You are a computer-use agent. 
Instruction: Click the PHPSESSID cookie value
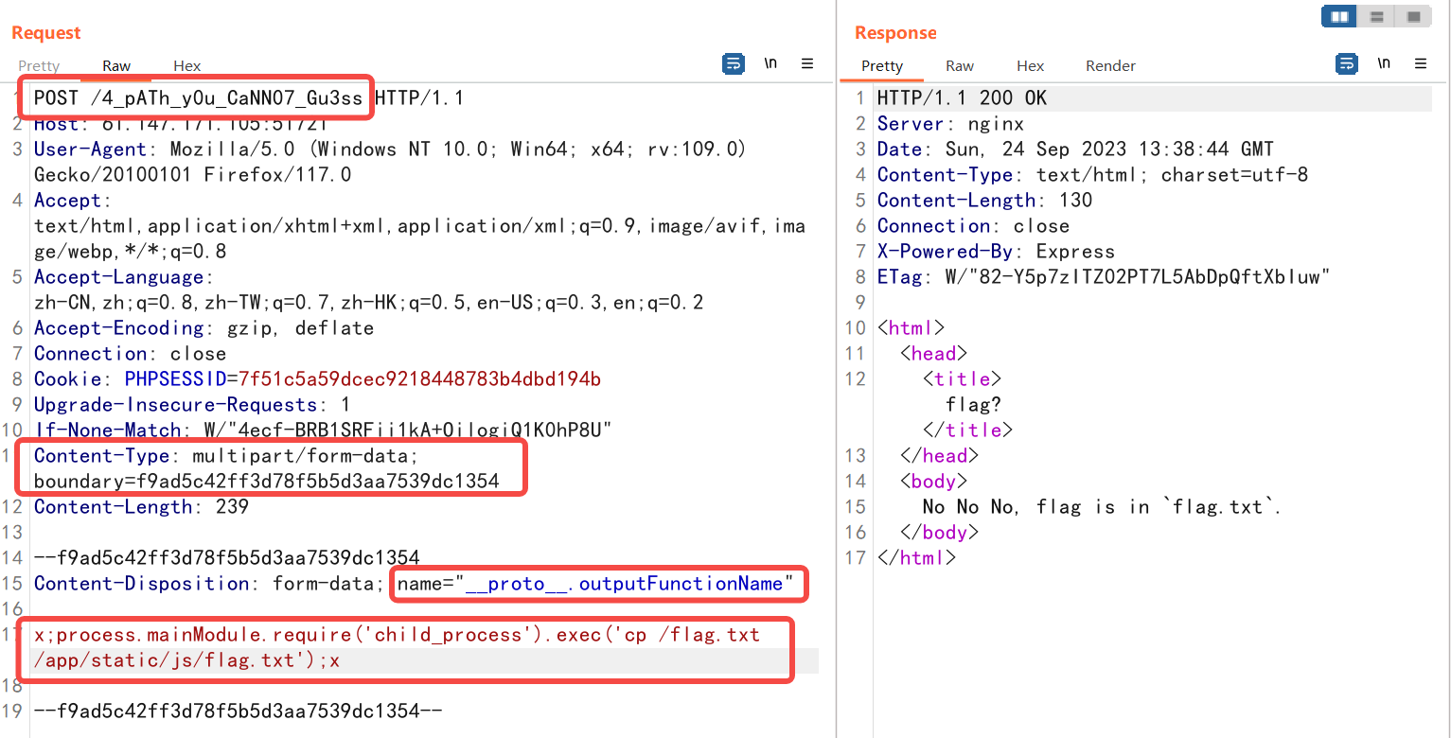click(x=419, y=379)
